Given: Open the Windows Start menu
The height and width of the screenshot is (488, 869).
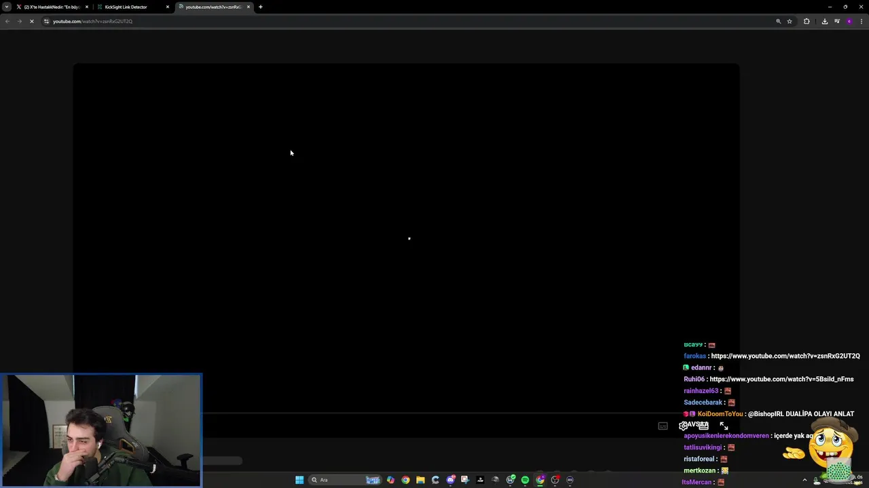Looking at the screenshot, I should pos(299,480).
